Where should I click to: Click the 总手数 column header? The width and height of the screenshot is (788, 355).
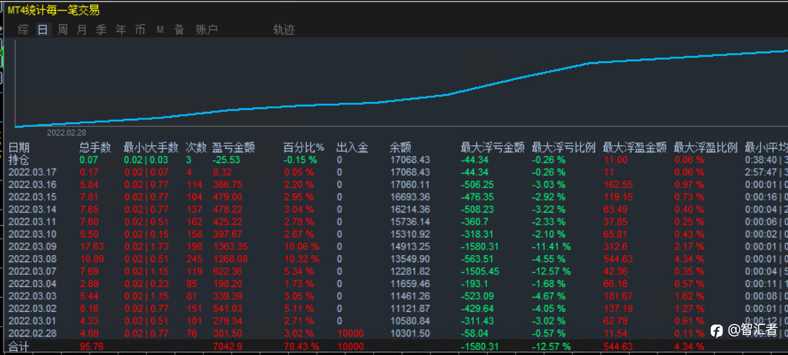(95, 147)
